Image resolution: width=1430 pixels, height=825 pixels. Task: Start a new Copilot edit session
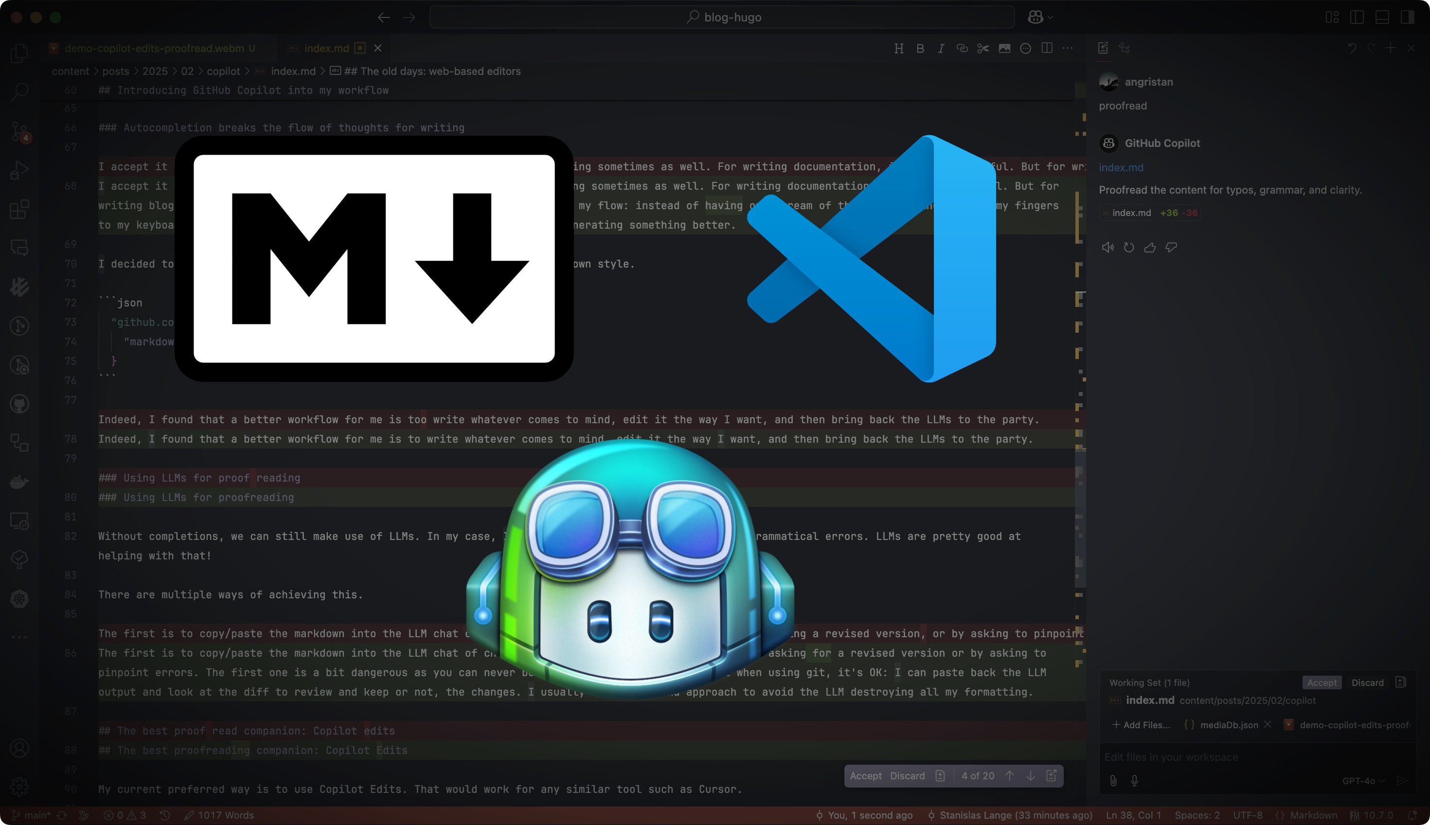tap(1390, 48)
